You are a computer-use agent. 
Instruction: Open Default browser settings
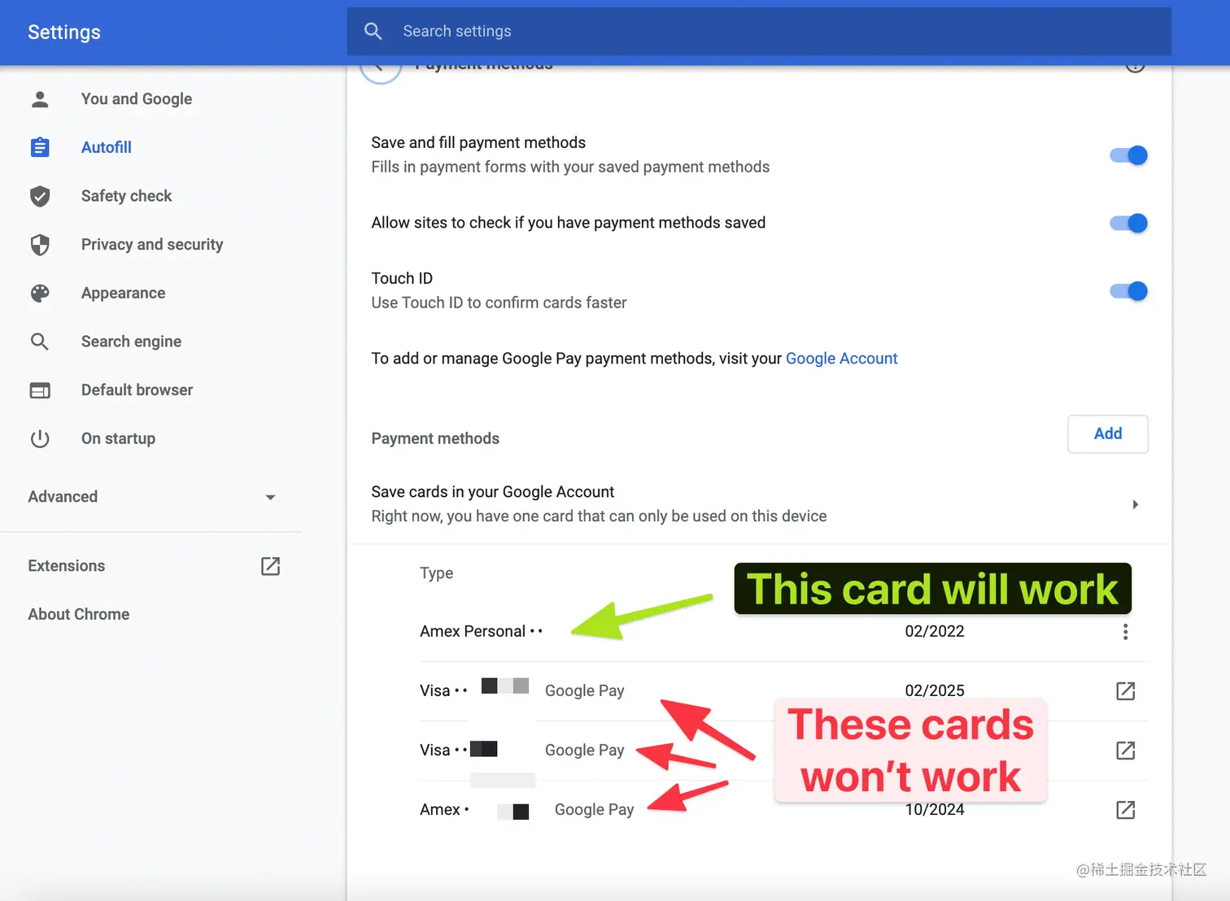pyautogui.click(x=137, y=390)
